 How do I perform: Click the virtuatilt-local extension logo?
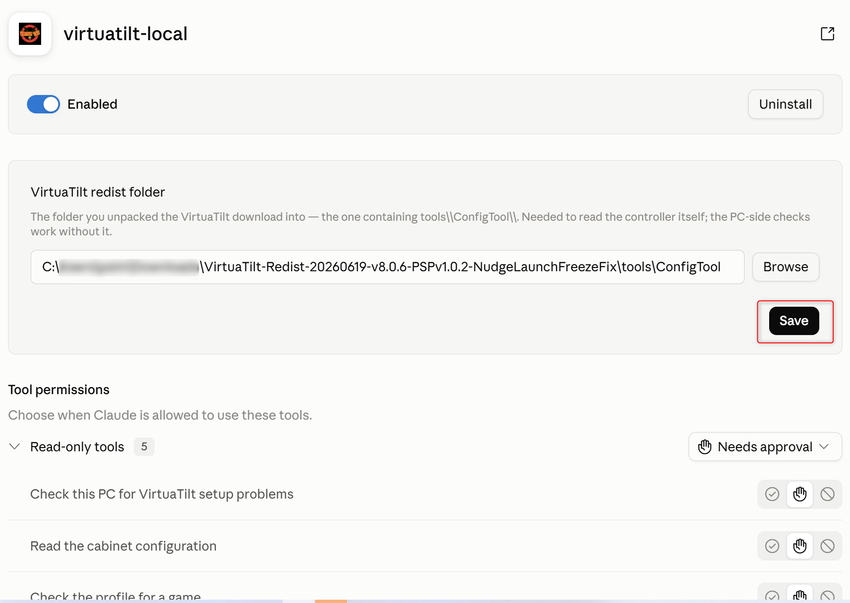(30, 34)
